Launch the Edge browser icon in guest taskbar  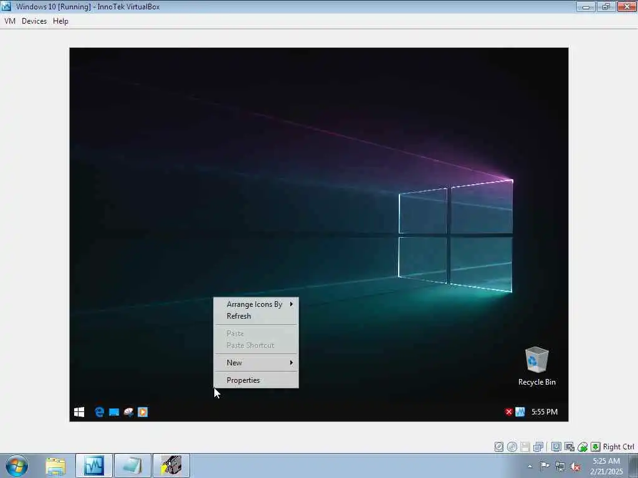(99, 412)
